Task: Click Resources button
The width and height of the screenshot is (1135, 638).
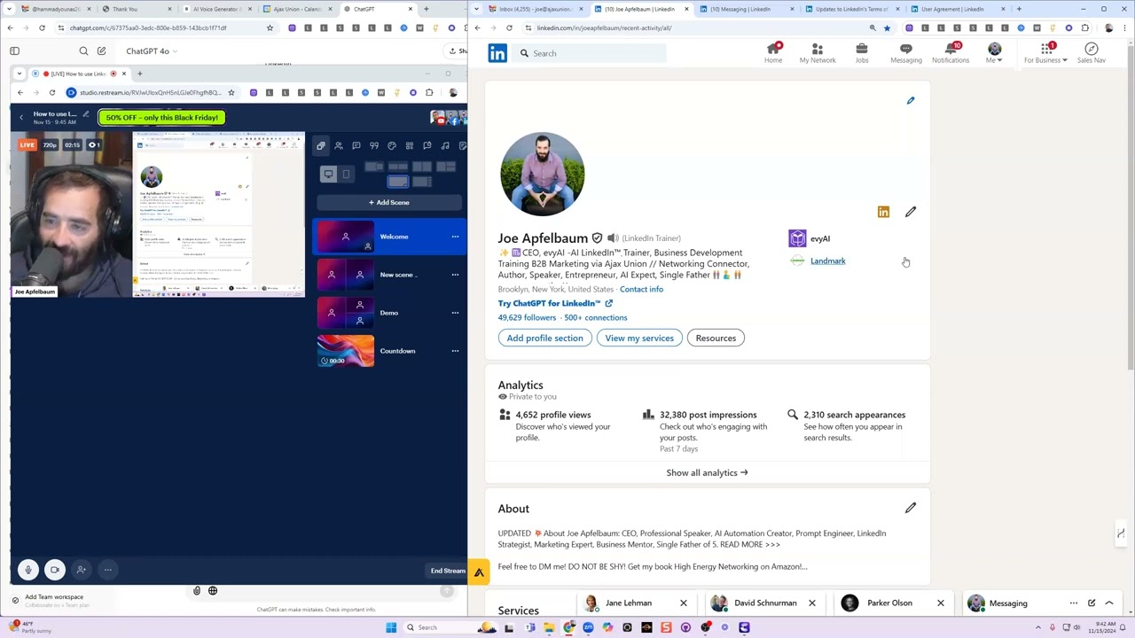Action: pos(716,338)
